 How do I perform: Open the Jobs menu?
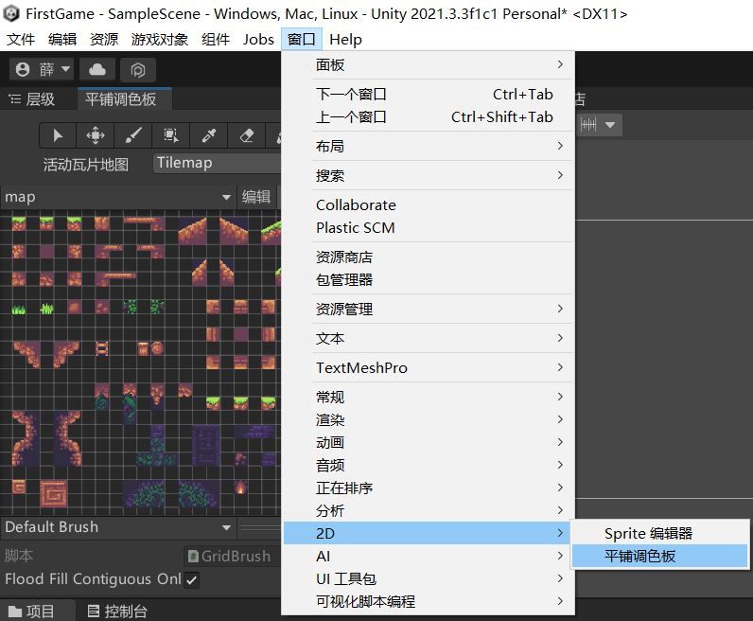[258, 40]
